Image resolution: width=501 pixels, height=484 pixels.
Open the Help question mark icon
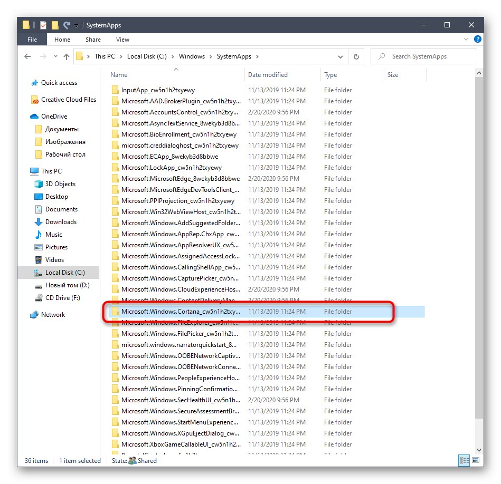(477, 39)
